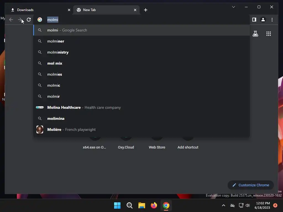Open a new tab with plus button
Image resolution: width=283 pixels, height=212 pixels.
(146, 10)
